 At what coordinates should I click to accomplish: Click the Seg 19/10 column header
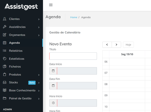click(x=127, y=54)
